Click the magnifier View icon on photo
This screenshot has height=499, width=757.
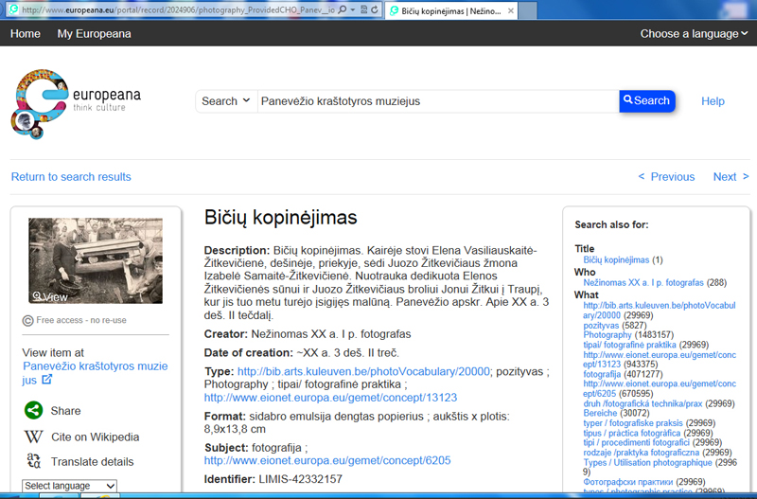(38, 296)
